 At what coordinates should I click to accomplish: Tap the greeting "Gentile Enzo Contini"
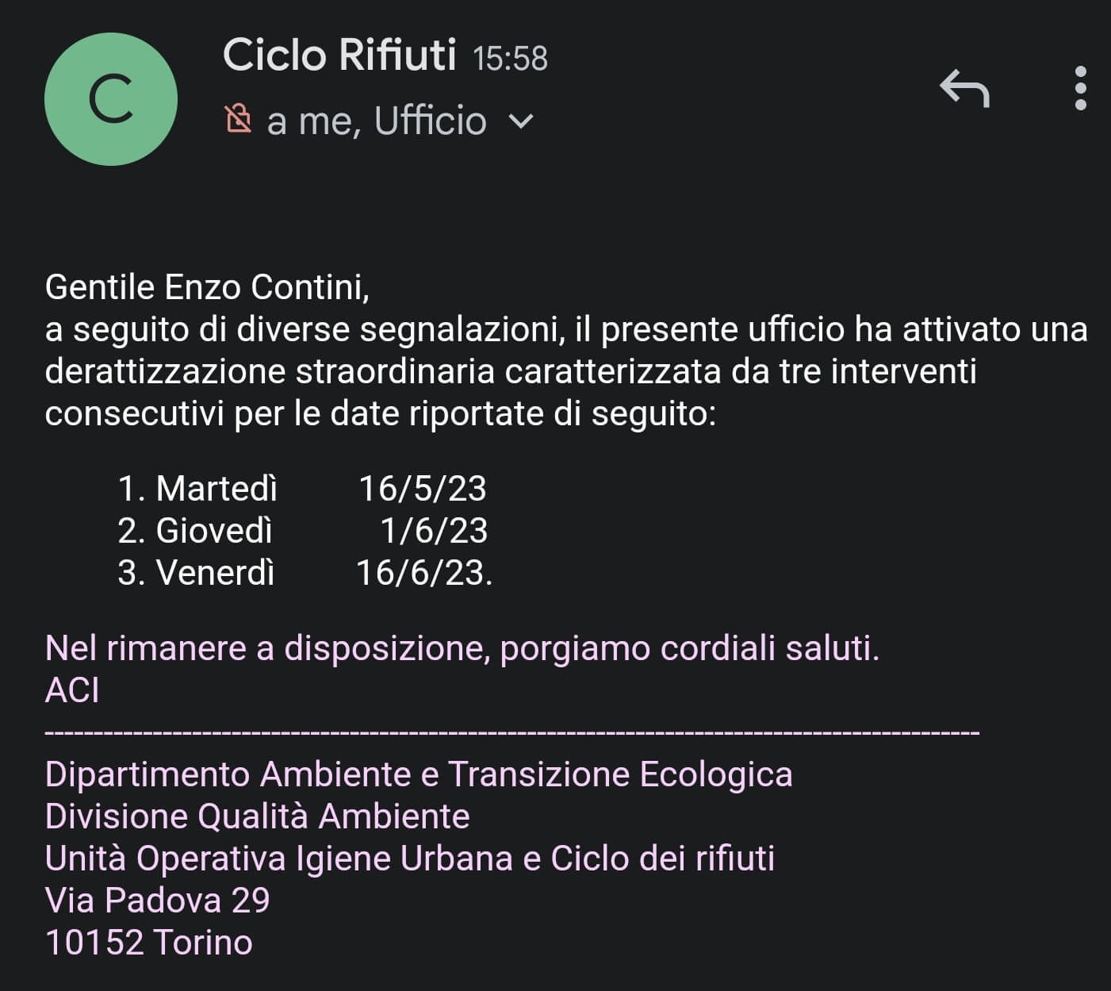coord(207,287)
